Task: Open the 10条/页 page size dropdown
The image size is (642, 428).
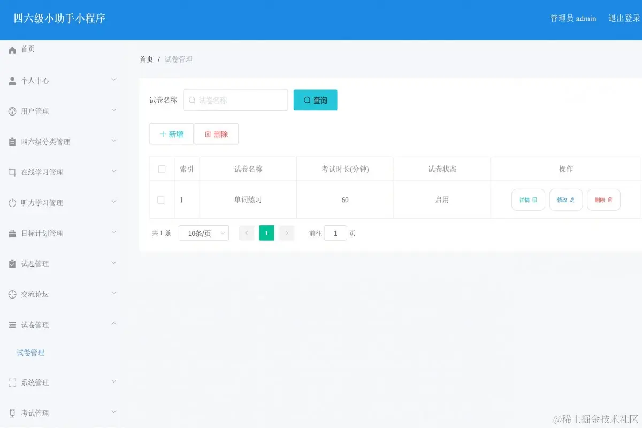Action: tap(204, 233)
